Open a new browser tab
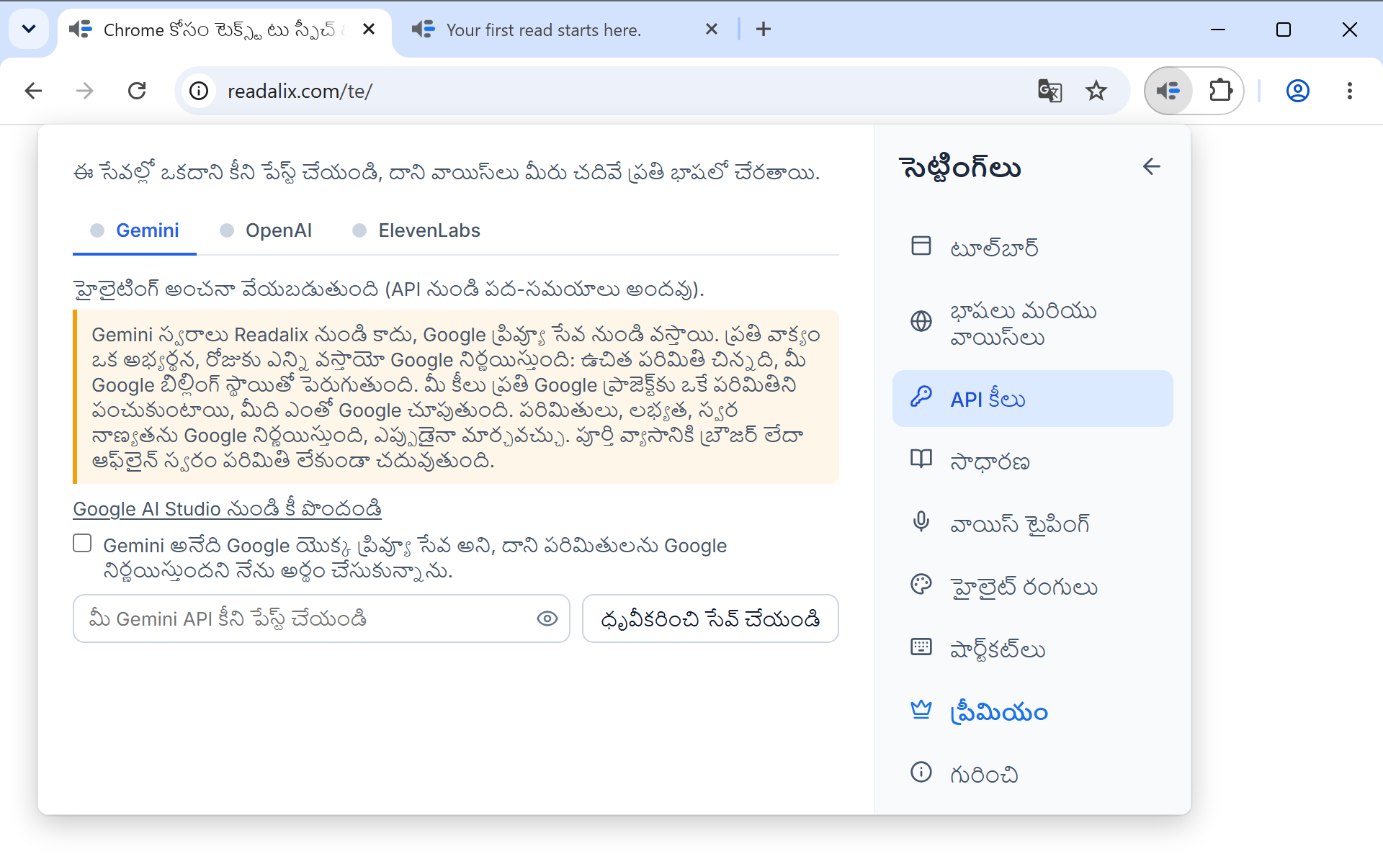Viewport: 1383px width, 864px height. pos(764,30)
